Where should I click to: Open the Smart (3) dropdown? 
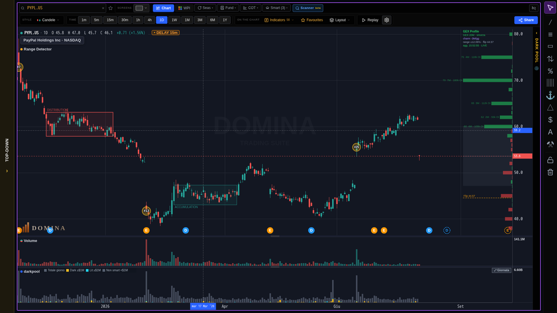pyautogui.click(x=276, y=8)
